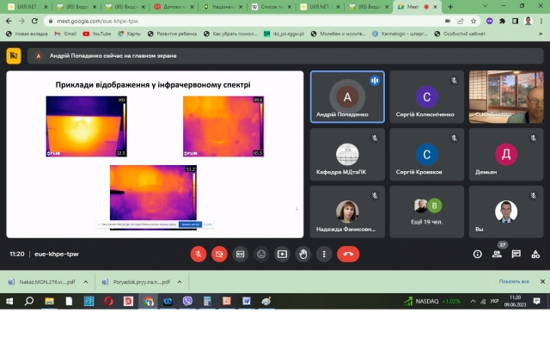Unmute the microphone in Meet
Viewport: 550px width, 362px height.
click(x=198, y=254)
